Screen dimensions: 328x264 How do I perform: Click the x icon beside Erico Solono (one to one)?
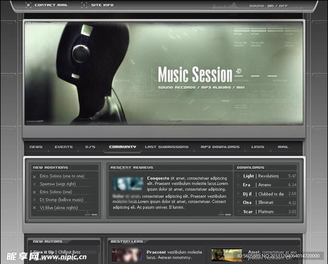pos(34,176)
